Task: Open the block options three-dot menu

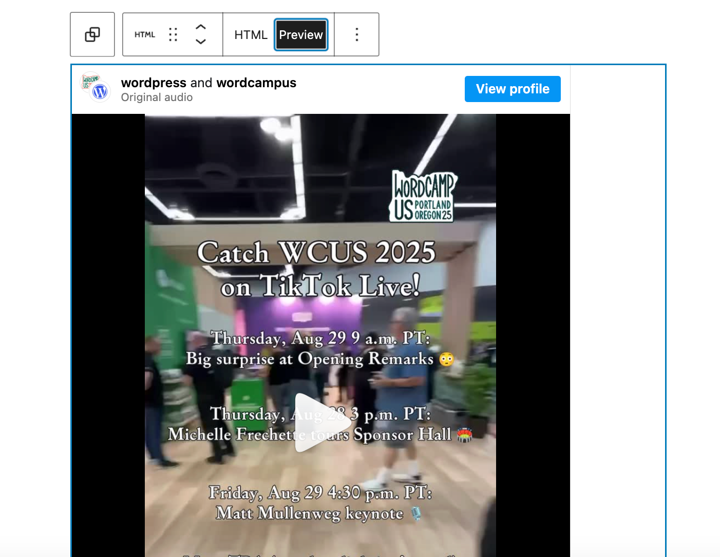Action: [356, 34]
